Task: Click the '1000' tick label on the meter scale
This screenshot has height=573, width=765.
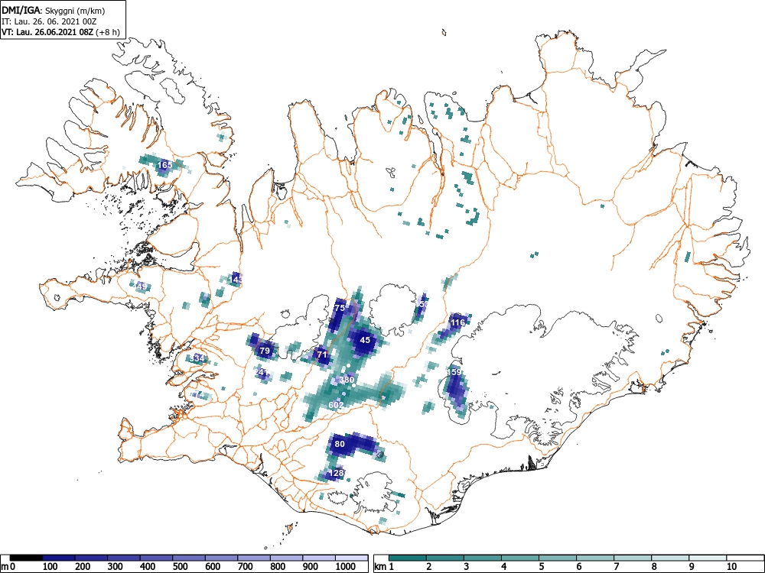Action: click(x=346, y=566)
